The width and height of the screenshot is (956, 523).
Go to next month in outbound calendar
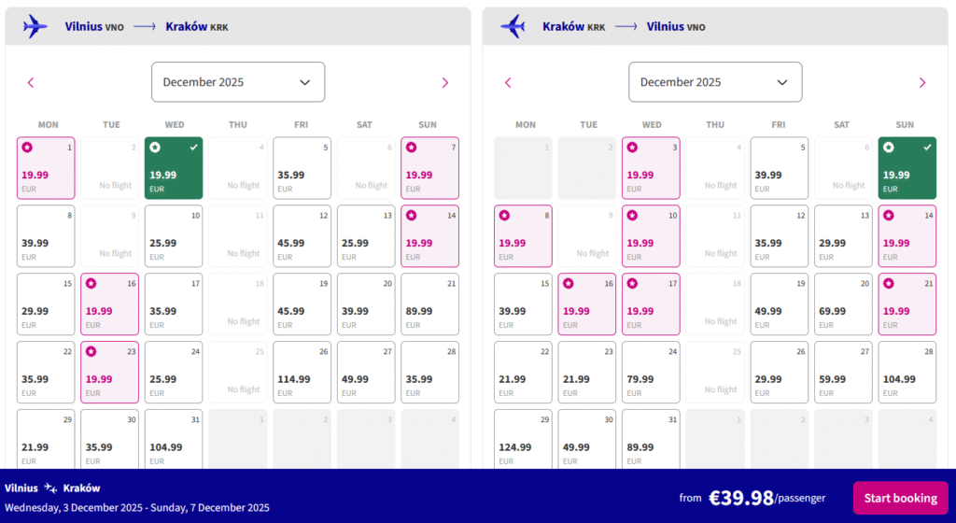coord(445,82)
